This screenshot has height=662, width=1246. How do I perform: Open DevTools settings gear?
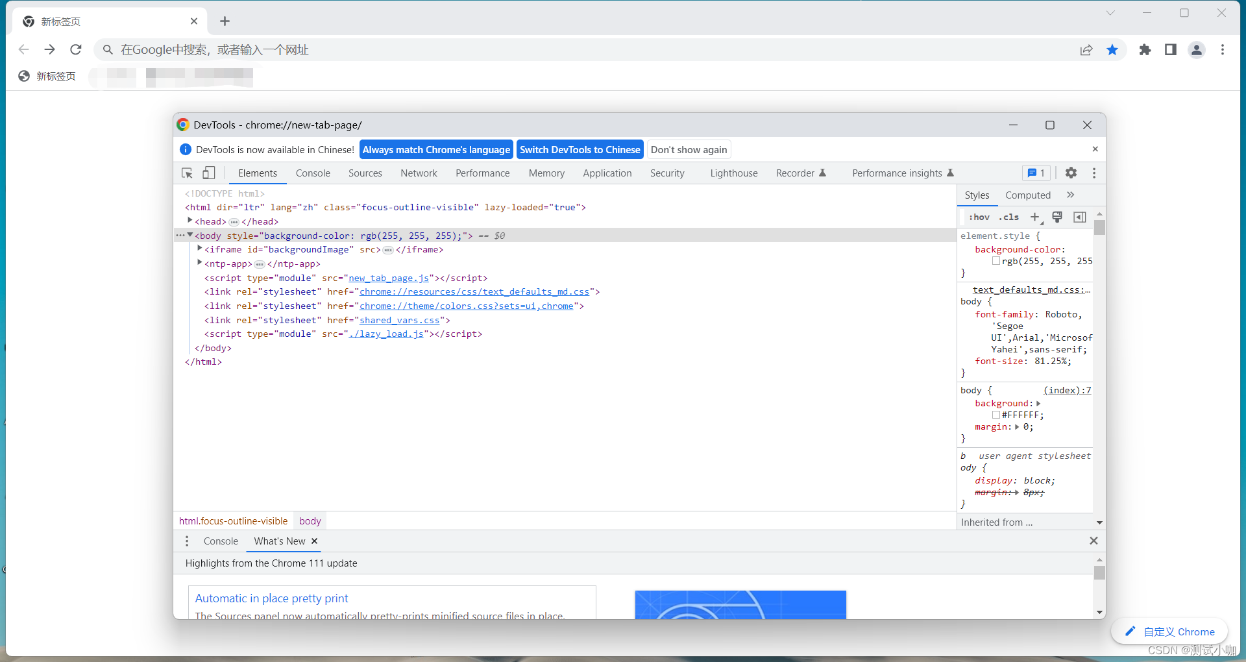(x=1071, y=173)
